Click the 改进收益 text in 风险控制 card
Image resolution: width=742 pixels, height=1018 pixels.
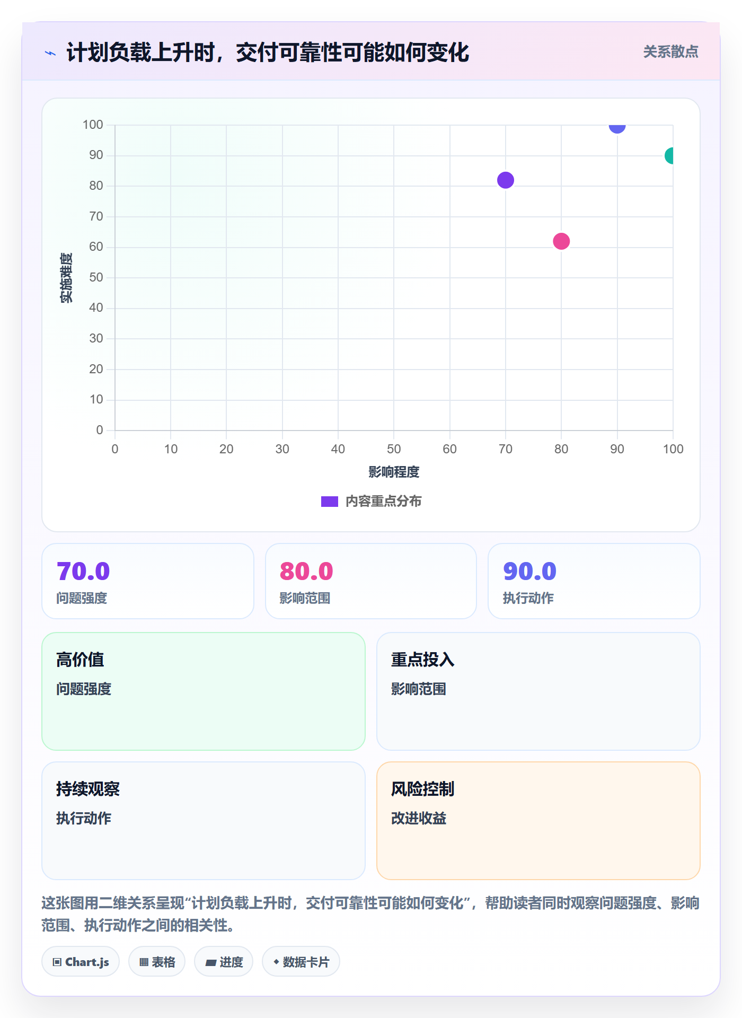tap(419, 819)
